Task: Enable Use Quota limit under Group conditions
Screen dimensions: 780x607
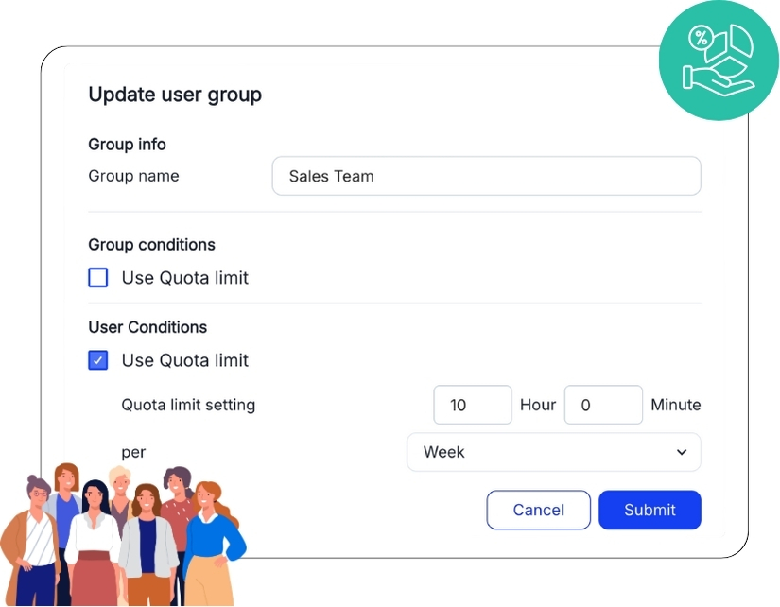Action: [98, 278]
